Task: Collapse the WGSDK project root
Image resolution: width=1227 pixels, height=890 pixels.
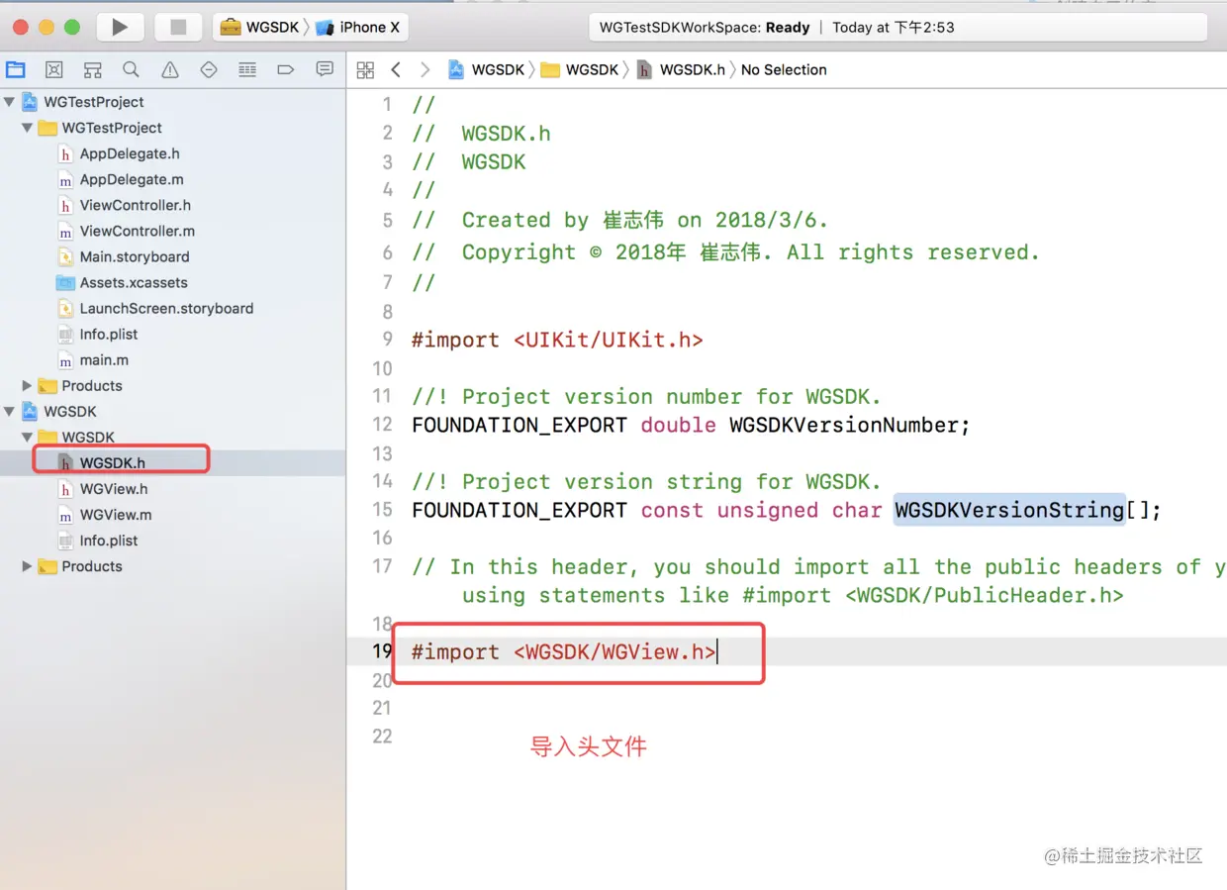Action: (x=9, y=412)
